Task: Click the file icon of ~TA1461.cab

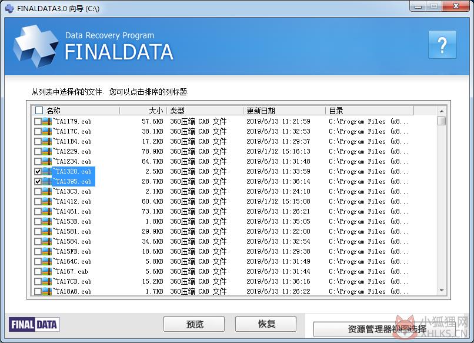Action: pyautogui.click(x=47, y=211)
